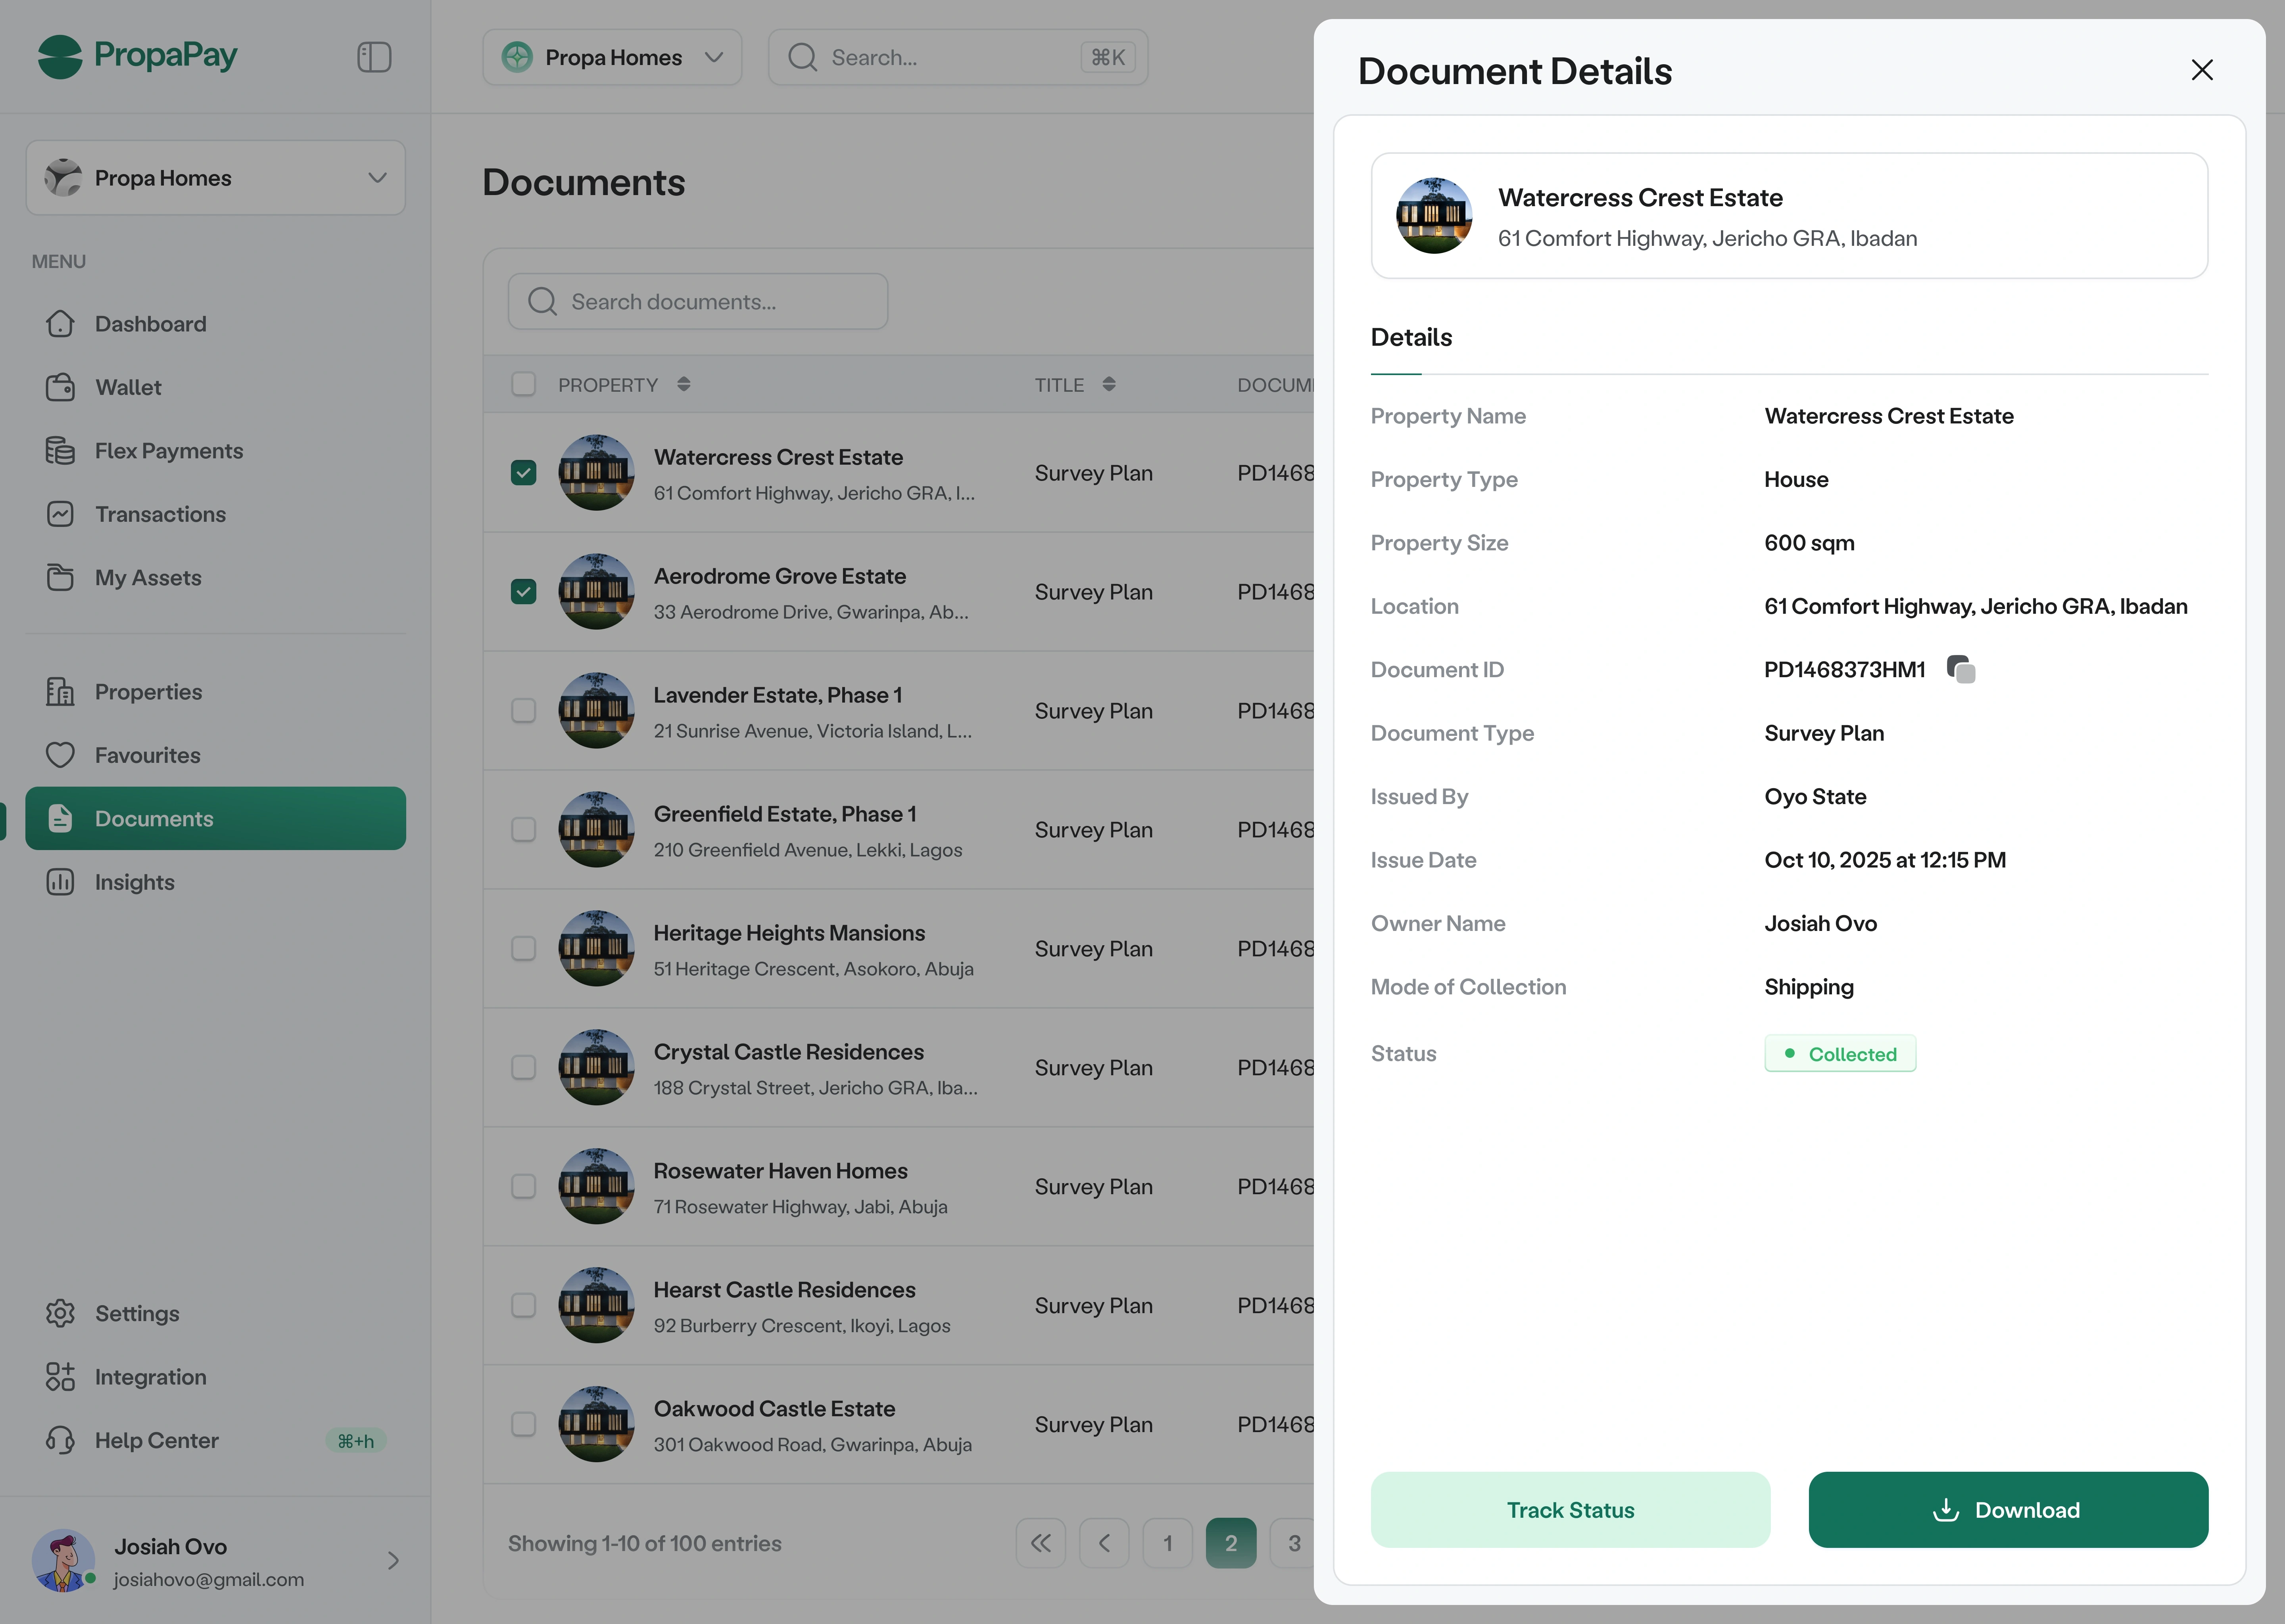Viewport: 2285px width, 1624px height.
Task: Select the Details tab
Action: click(x=1411, y=338)
